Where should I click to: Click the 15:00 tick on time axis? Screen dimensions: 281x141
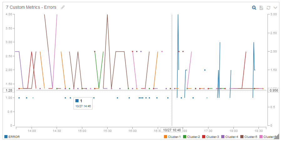click(x=82, y=131)
